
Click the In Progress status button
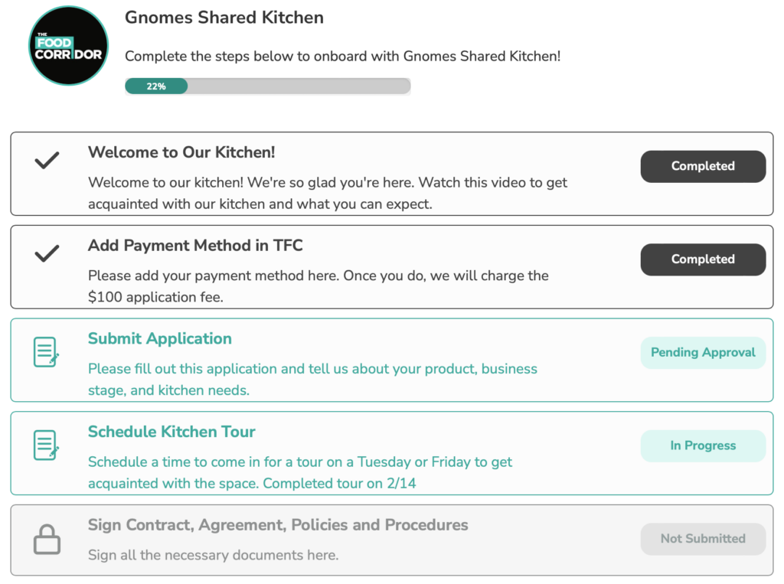point(703,445)
